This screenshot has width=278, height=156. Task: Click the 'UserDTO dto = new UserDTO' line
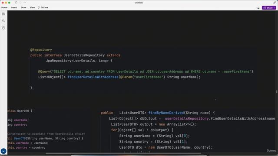[x=166, y=147]
